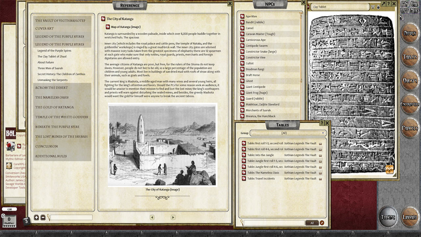The width and height of the screenshot is (421, 237).
Task: Open the Tokens box icon
Action: click(x=388, y=217)
